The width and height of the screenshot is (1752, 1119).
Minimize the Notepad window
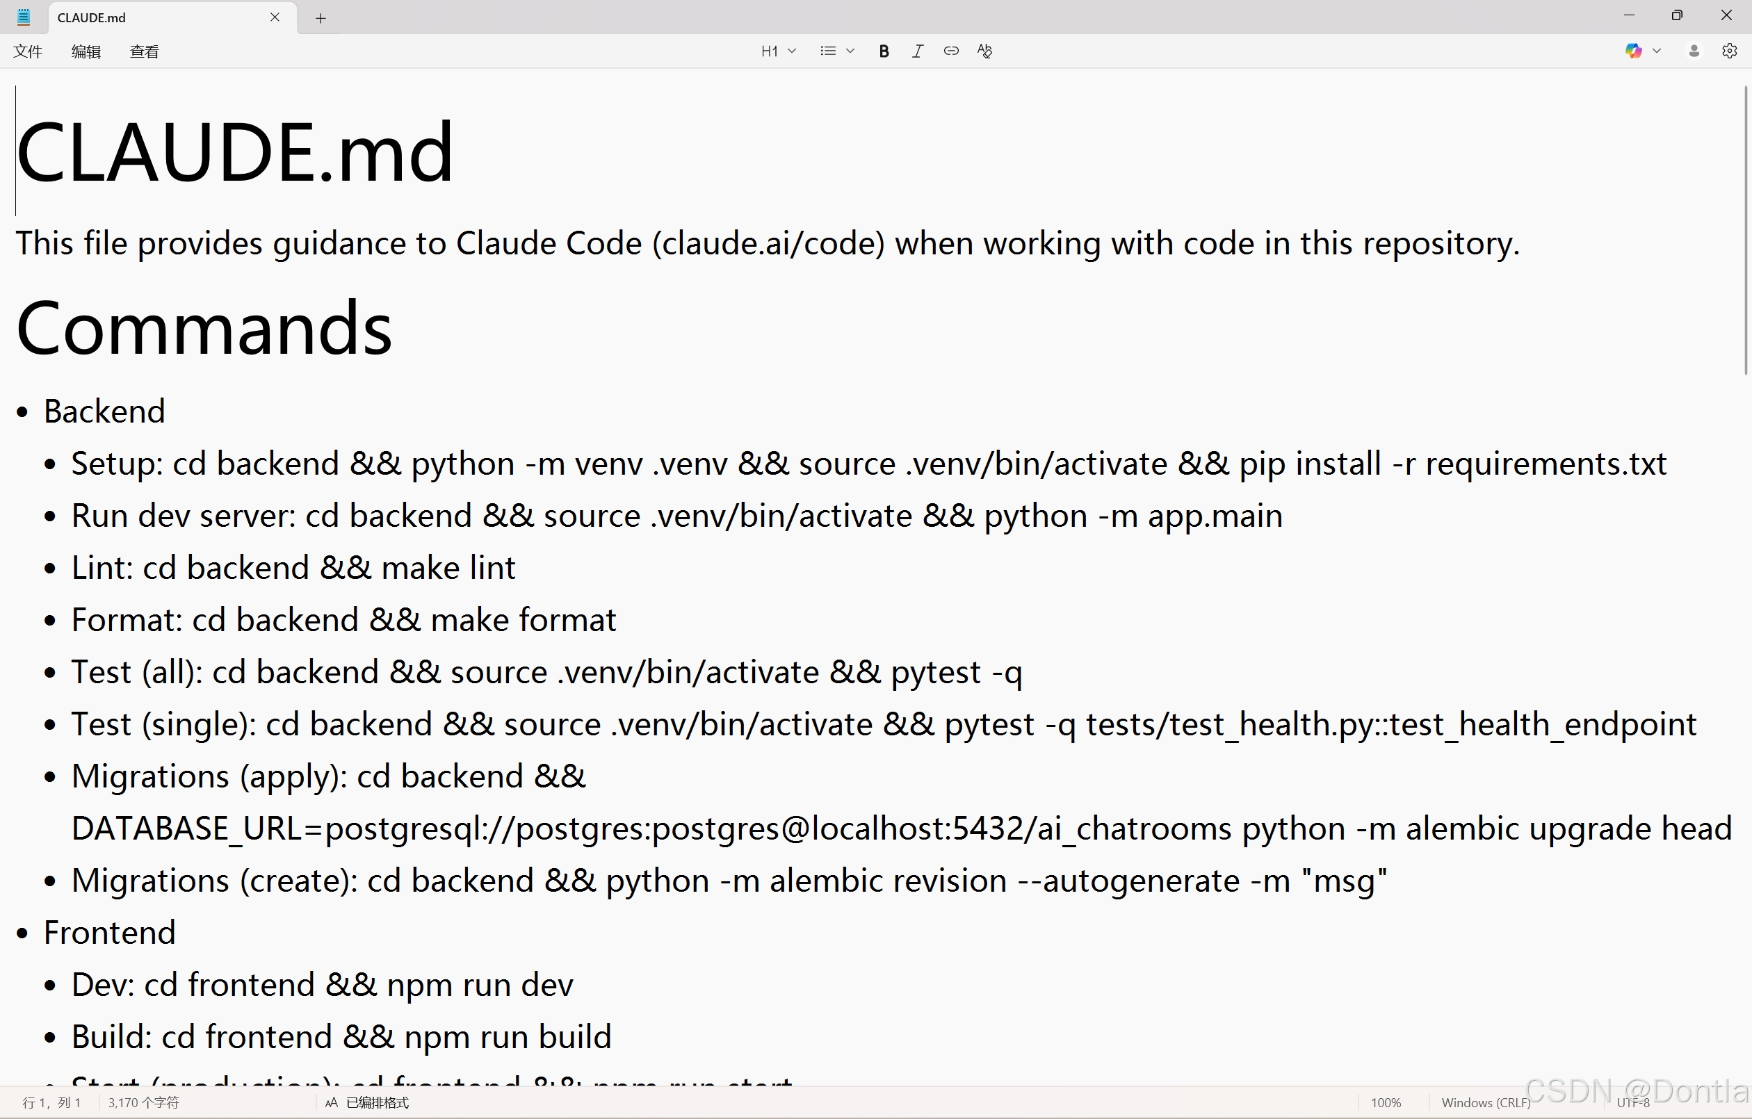pos(1629,15)
